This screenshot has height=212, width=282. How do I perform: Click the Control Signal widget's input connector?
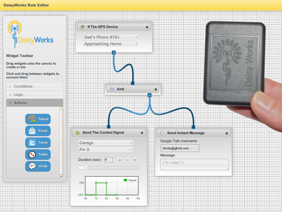pos(109,126)
